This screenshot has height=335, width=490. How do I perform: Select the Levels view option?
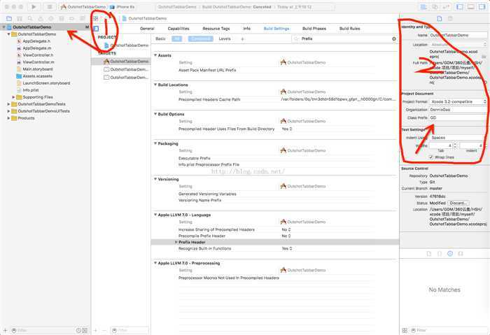point(225,38)
